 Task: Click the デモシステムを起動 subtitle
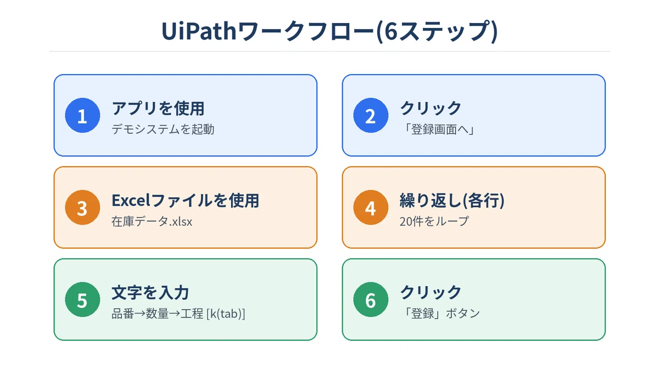click(x=163, y=129)
